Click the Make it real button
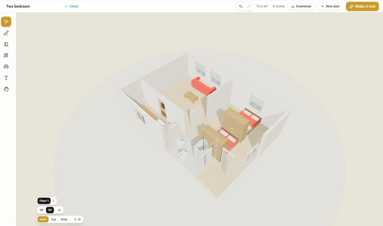Screen dimensions: 383x226 (362, 6)
